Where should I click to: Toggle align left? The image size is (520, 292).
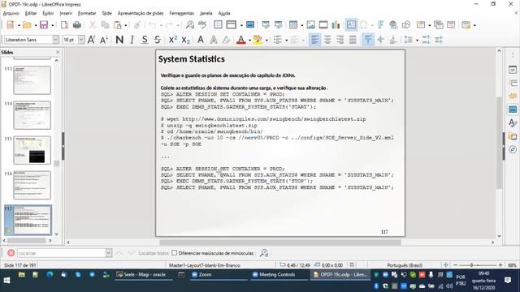314,40
